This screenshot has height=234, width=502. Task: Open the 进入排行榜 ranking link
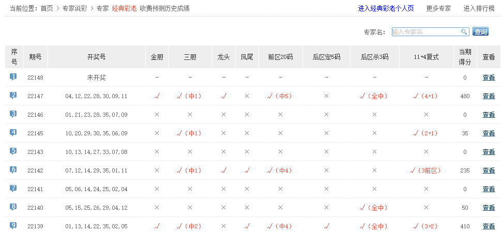(x=480, y=9)
